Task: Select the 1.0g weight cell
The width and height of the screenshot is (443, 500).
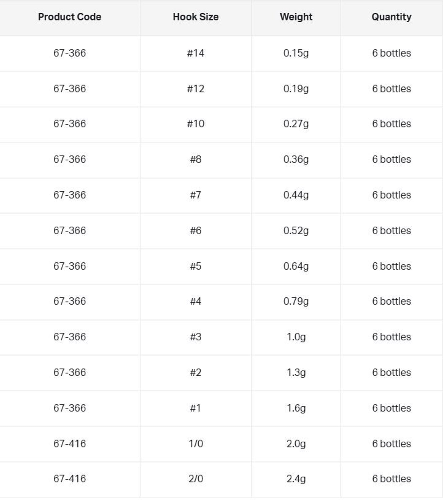Action: click(296, 337)
